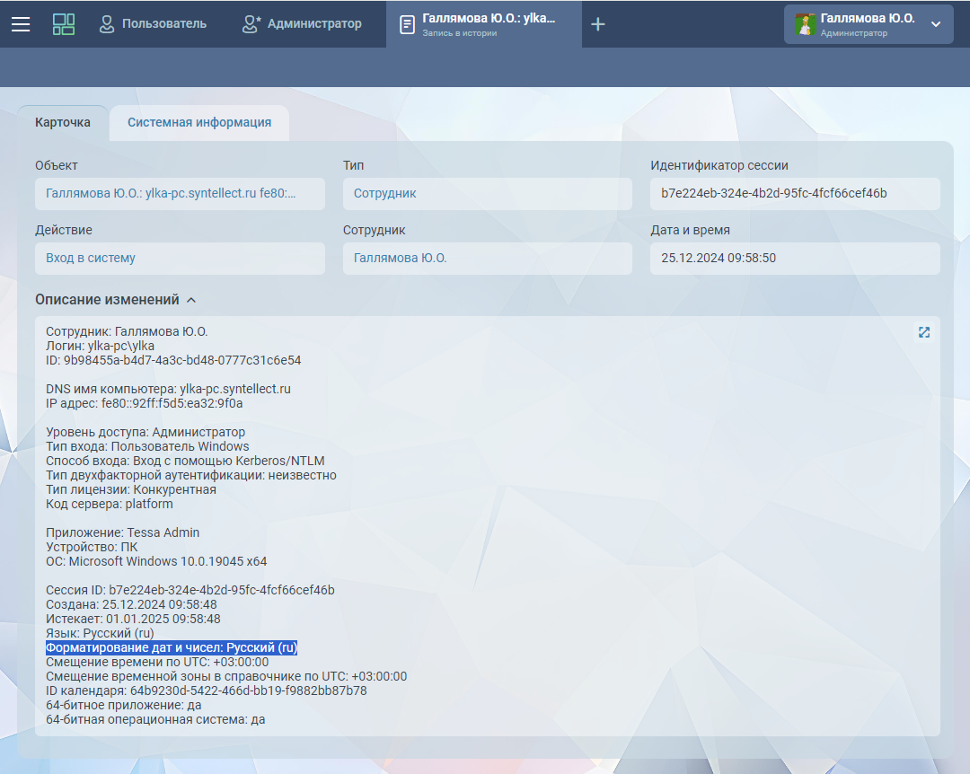Image resolution: width=970 pixels, height=774 pixels.
Task: Open the hamburger main menu
Action: (21, 24)
